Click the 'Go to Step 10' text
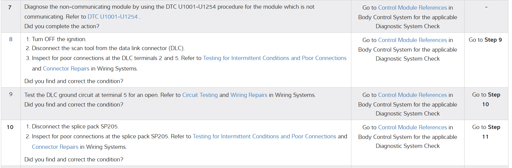The width and height of the screenshot is (512, 168). click(x=486, y=99)
